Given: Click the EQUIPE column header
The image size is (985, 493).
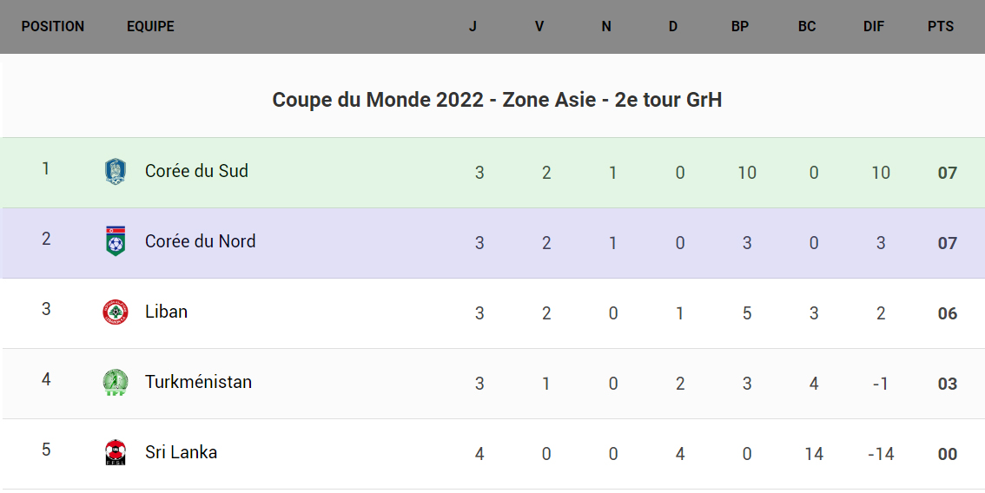Looking at the screenshot, I should point(150,27).
